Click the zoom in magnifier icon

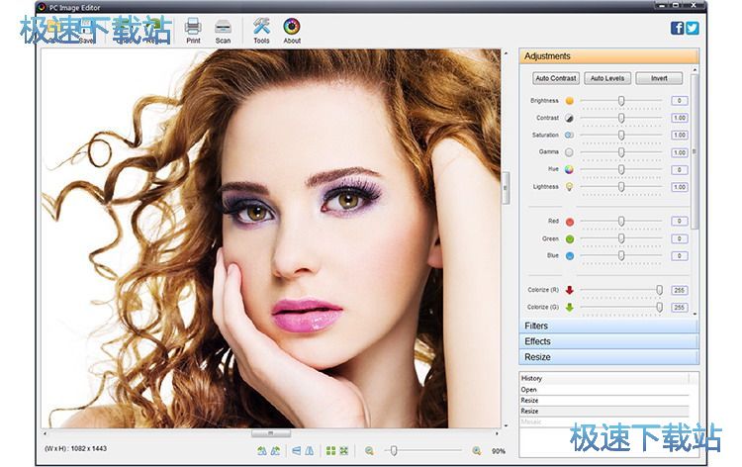(476, 450)
